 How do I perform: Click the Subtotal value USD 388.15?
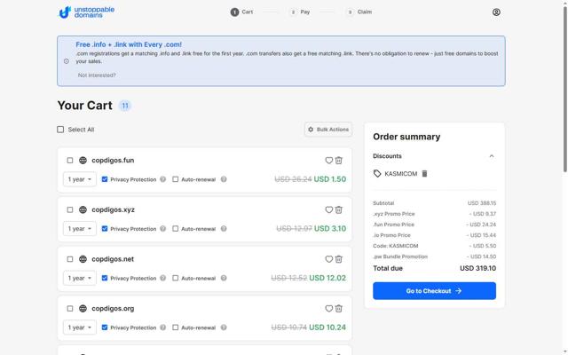point(482,203)
